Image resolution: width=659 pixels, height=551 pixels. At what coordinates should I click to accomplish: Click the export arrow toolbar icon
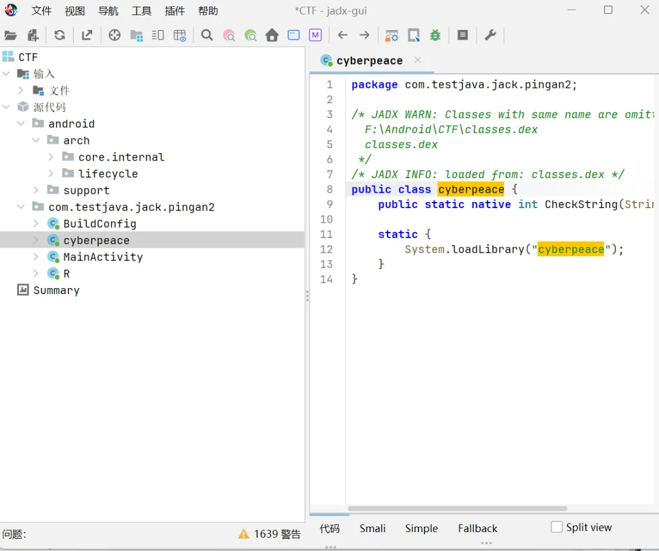pos(87,35)
